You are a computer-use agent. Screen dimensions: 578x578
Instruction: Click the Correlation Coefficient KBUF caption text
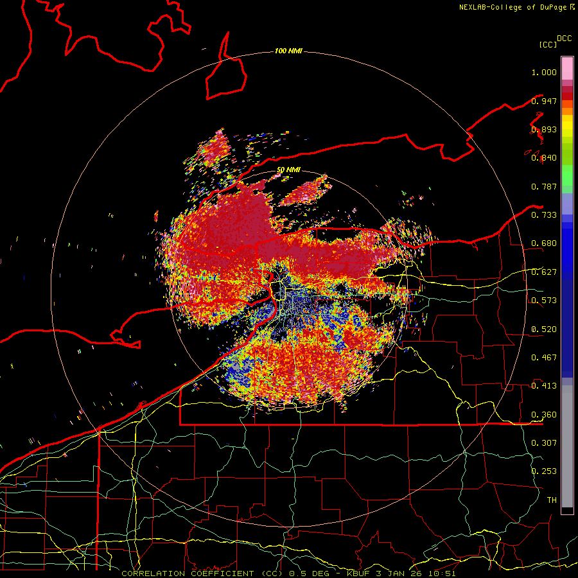(288, 574)
